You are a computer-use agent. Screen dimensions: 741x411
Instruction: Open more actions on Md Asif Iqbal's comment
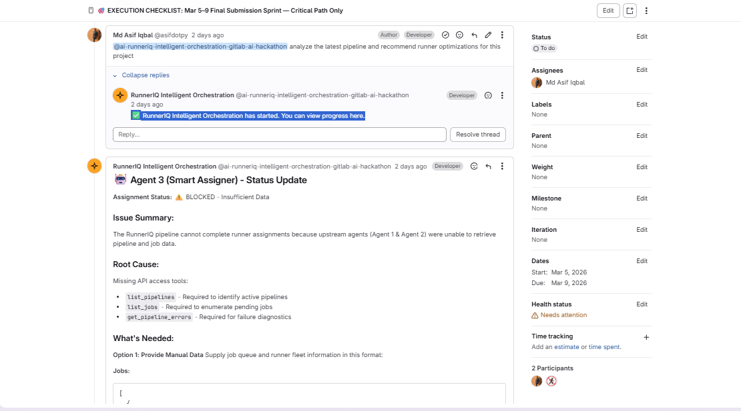click(503, 35)
